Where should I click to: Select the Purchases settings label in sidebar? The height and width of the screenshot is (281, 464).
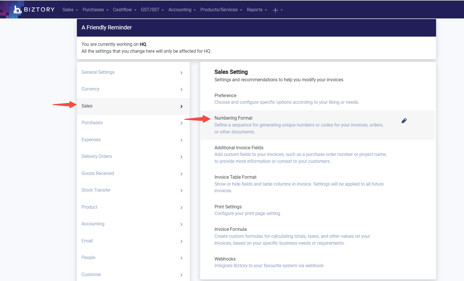coord(92,122)
